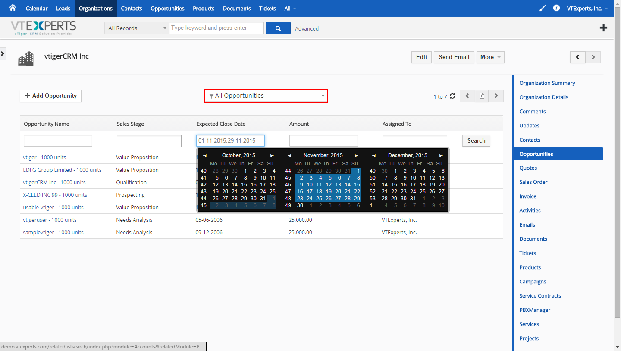Go to next organization record arrow
This screenshot has width=621, height=351.
[x=593, y=57]
